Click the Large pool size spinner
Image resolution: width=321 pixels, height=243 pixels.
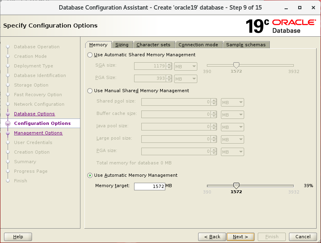click(214, 139)
